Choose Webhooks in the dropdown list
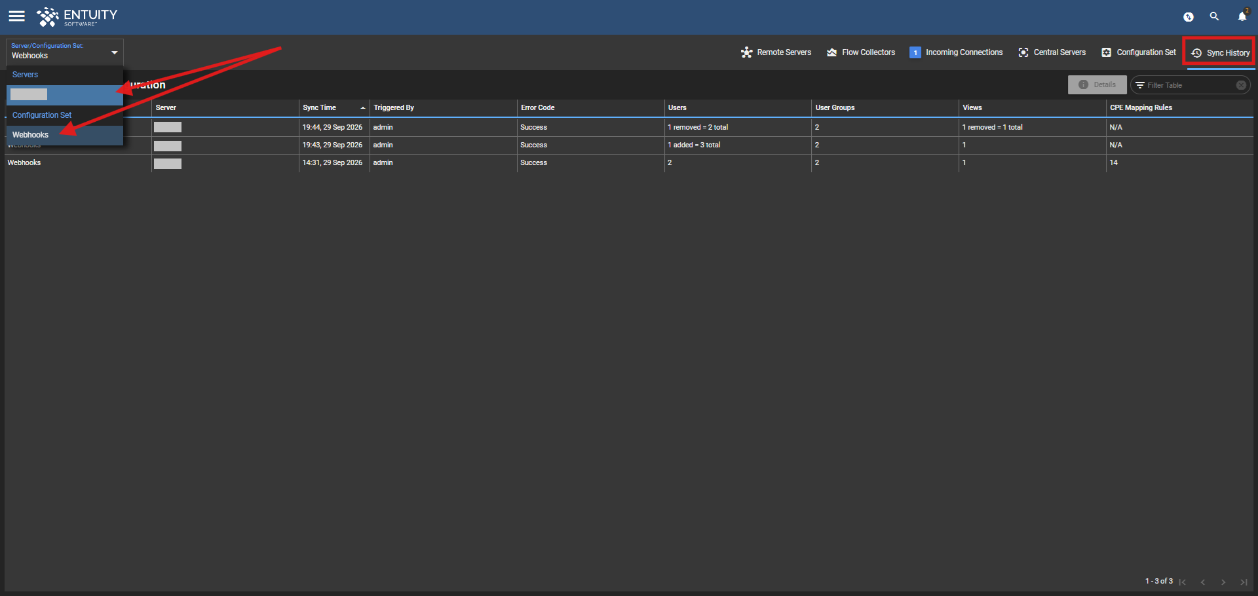The height and width of the screenshot is (596, 1258). [64, 135]
